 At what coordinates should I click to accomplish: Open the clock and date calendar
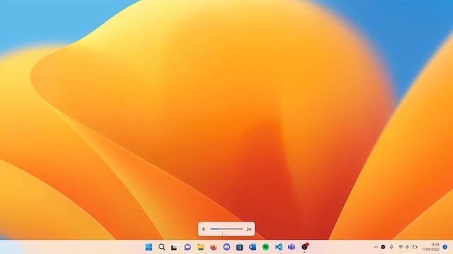point(431,247)
